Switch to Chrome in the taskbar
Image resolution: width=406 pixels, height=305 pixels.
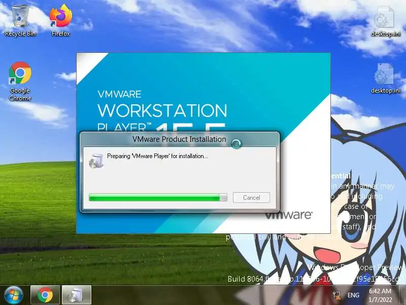[45, 295]
